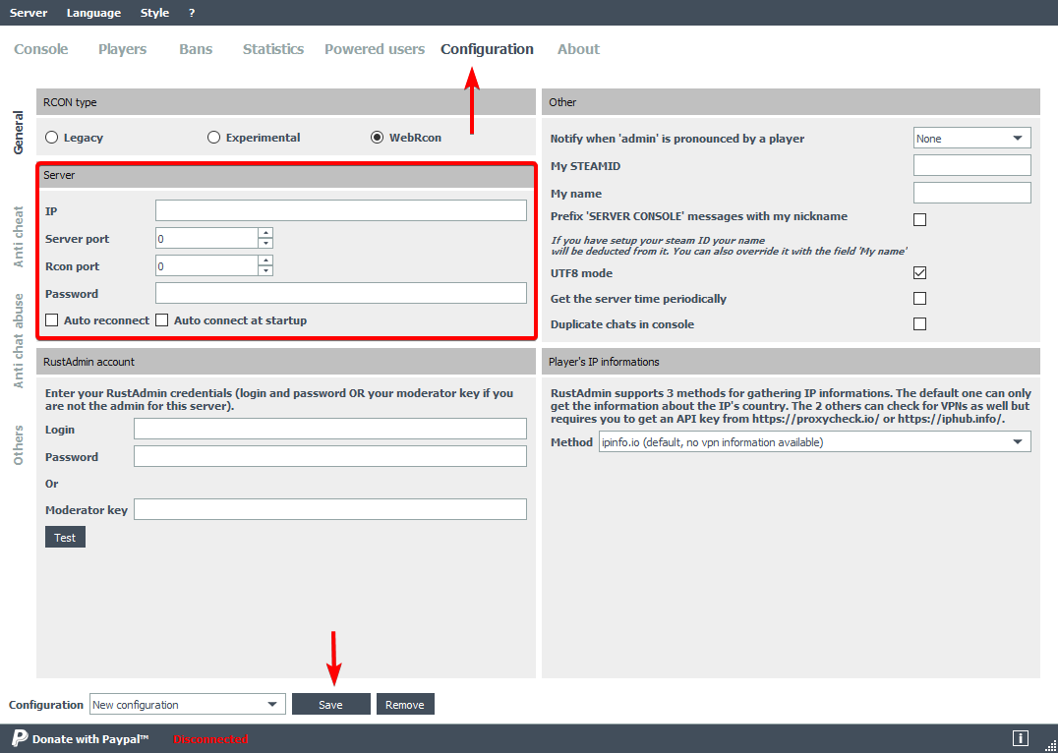Open the Configuration selection dropdown
Viewport: 1058px width, 753px height.
pos(187,705)
